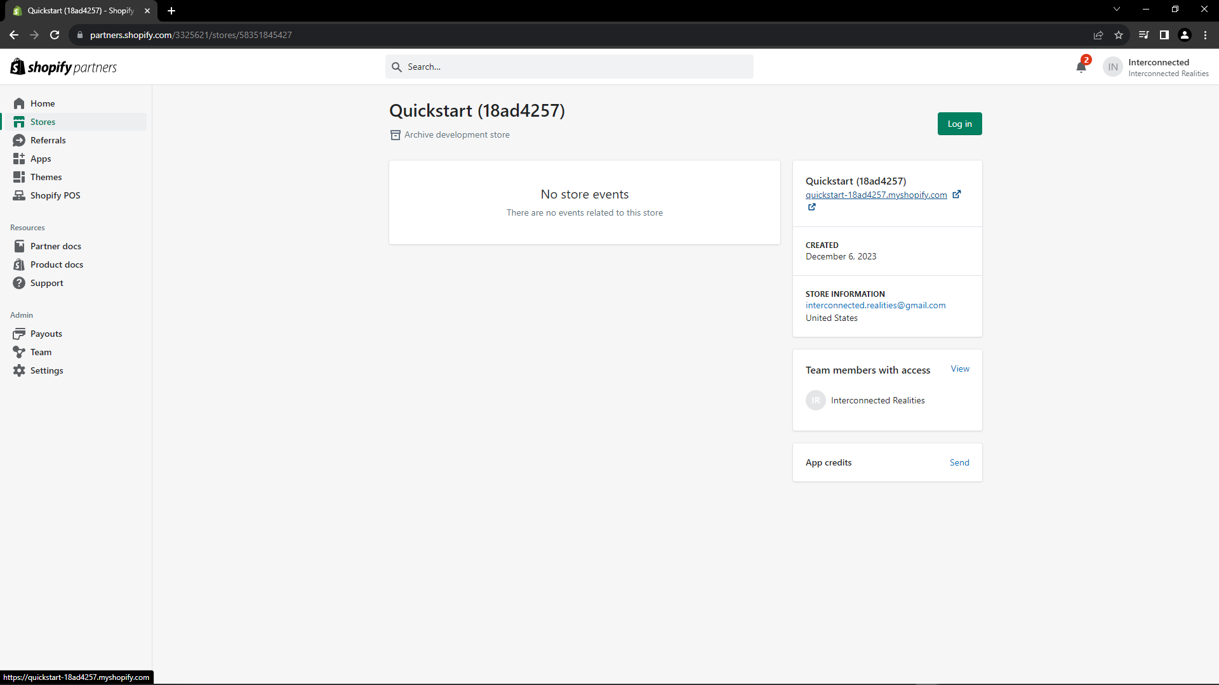The width and height of the screenshot is (1219, 685).
Task: Click the external link icon beside the store URL
Action: 957,194
